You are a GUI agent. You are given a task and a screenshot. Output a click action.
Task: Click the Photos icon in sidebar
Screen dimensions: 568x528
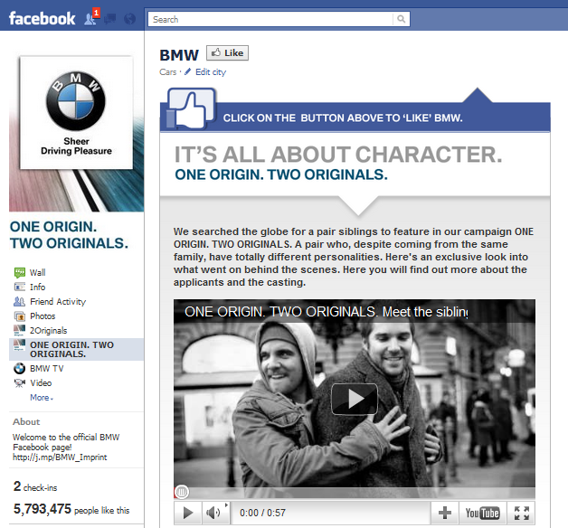point(20,316)
